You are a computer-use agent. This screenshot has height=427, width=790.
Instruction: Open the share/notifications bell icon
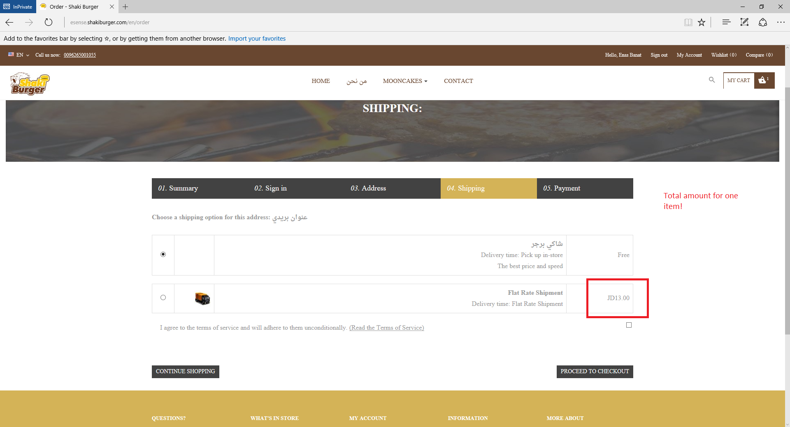coord(763,22)
